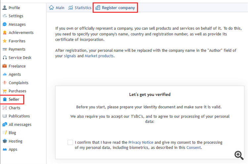
Task: Open the Market products link
Action: pyautogui.click(x=99, y=56)
